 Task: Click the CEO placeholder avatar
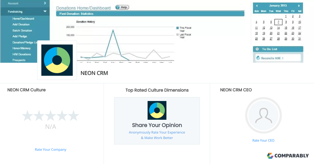263,116
